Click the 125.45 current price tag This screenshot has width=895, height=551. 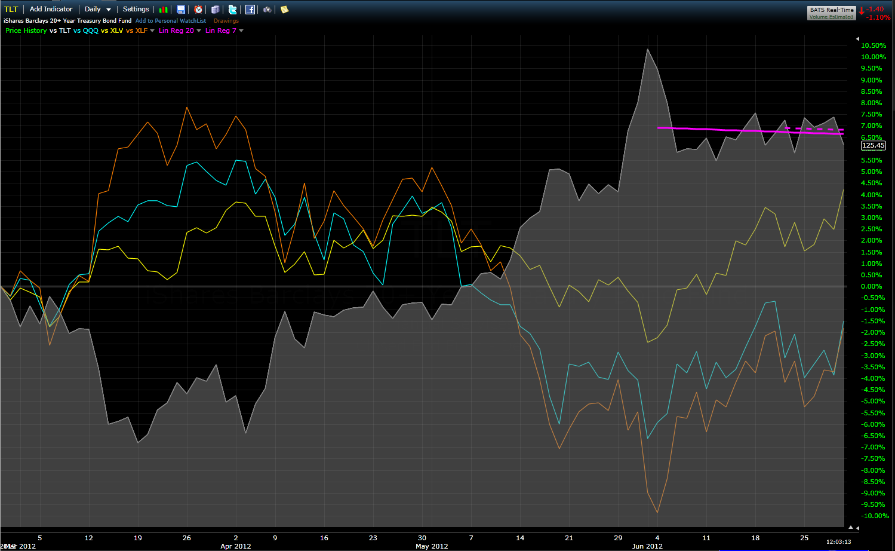873,145
